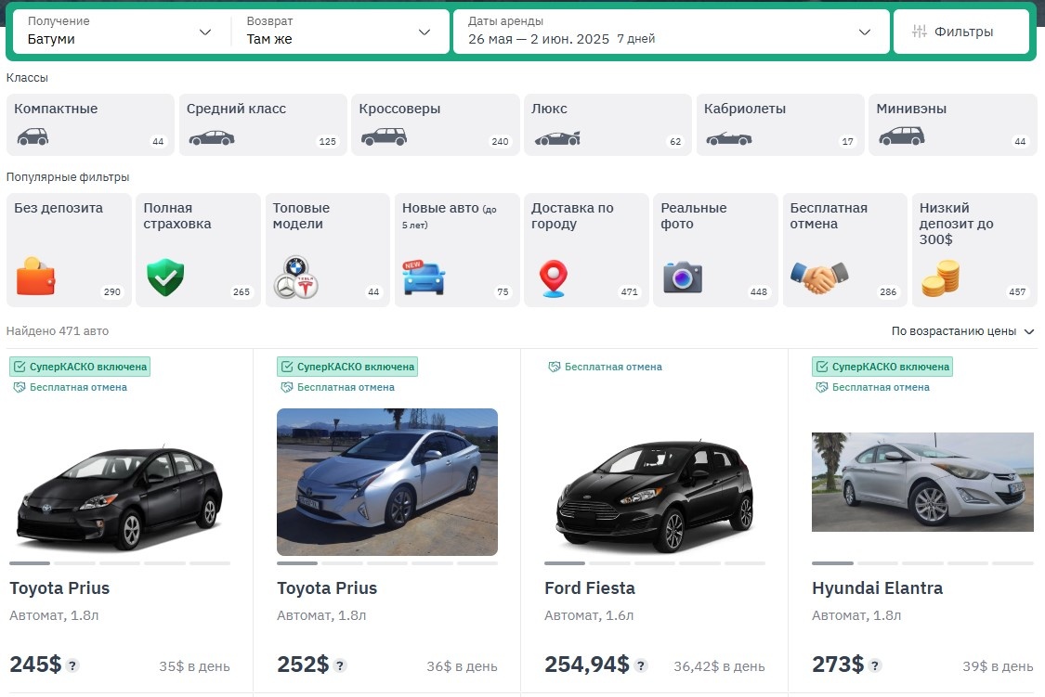Select the Люкс vehicle class
The width and height of the screenshot is (1045, 697).
coord(607,124)
